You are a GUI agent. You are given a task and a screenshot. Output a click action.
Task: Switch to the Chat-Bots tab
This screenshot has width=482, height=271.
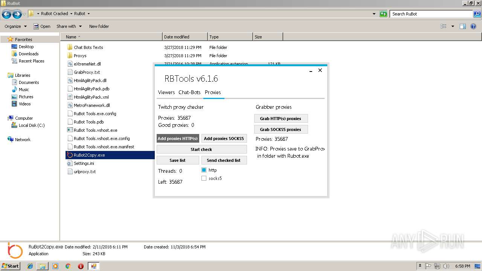(189, 92)
